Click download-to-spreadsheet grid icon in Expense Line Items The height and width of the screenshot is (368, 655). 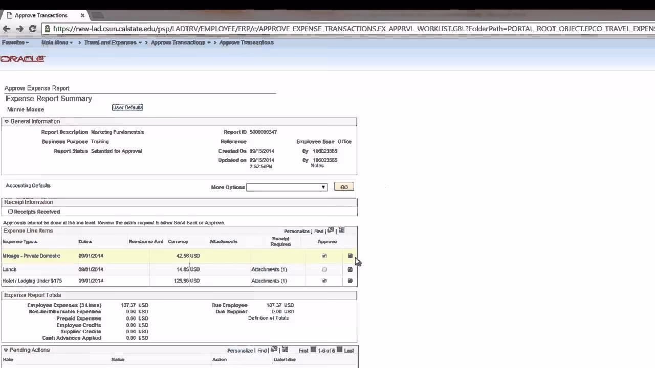pos(341,231)
